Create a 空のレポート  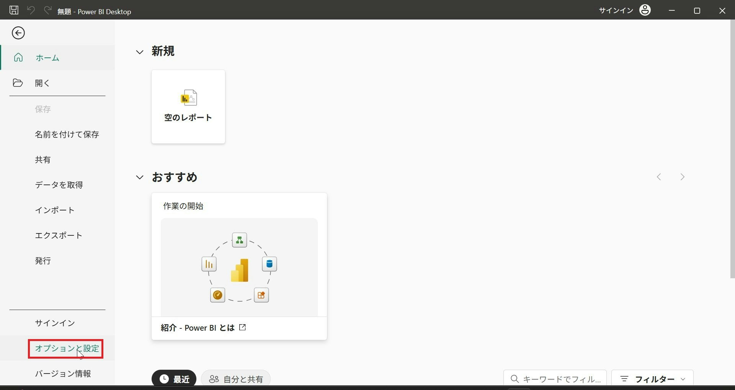pos(188,107)
